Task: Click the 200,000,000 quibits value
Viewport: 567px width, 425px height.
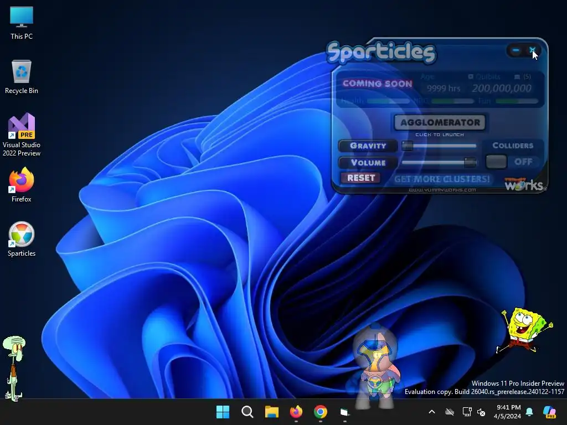Action: point(502,88)
